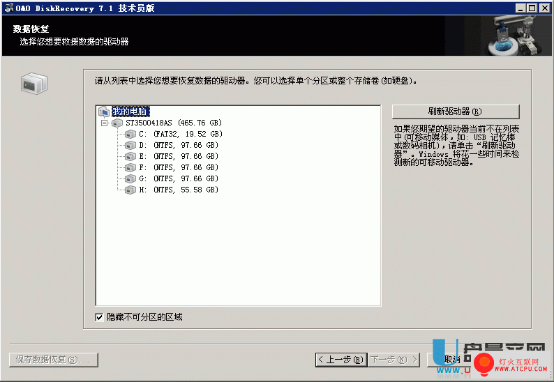Select C: (FAT32, 19.52 GB) partition
Viewport: 554px width, 382px height.
pyautogui.click(x=181, y=134)
